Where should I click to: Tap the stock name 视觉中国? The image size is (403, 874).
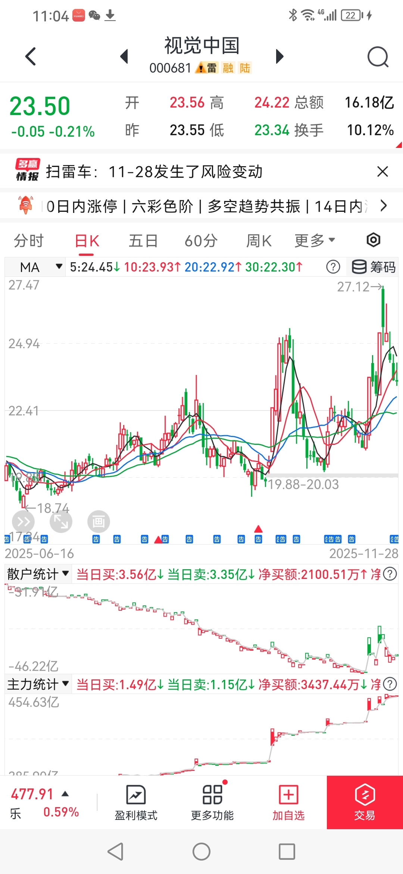(x=202, y=46)
